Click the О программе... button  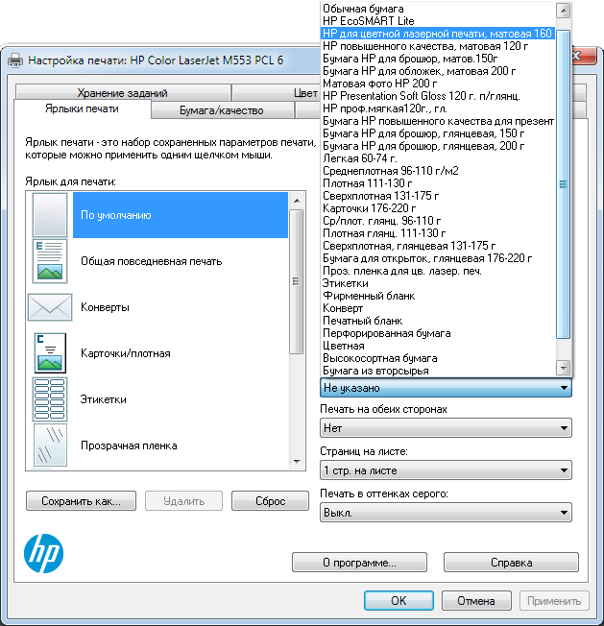point(359,562)
